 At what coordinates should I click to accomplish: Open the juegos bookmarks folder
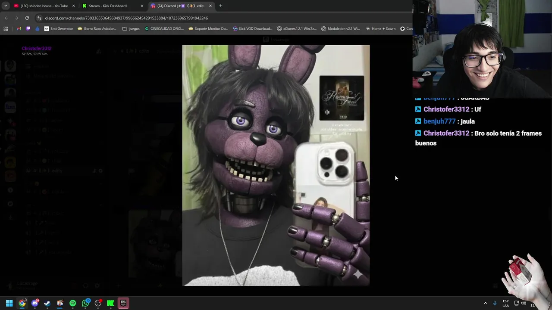coord(131,29)
